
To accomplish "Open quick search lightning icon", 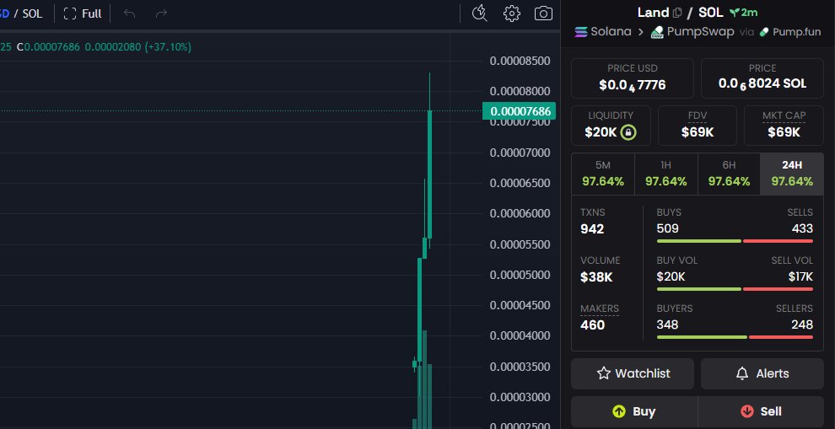I will (480, 13).
